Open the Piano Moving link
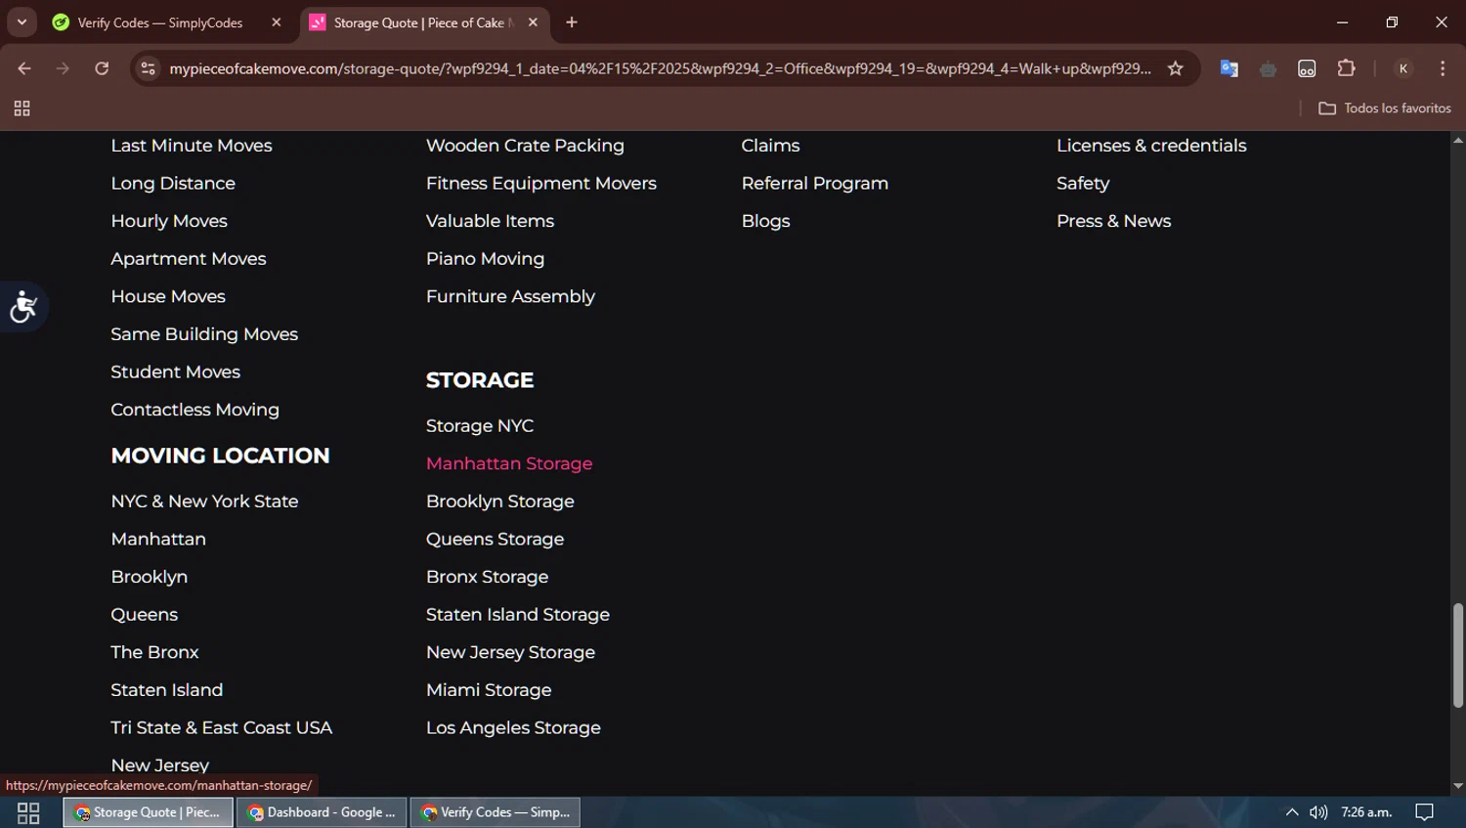This screenshot has width=1466, height=828. [485, 259]
